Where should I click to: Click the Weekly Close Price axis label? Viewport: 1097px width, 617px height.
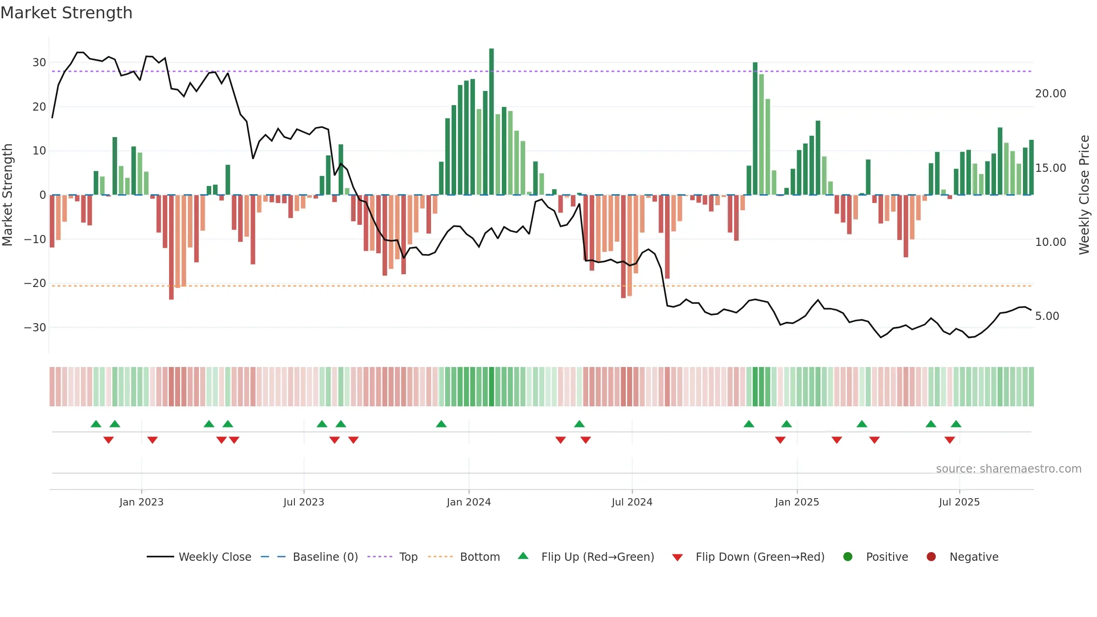pyautogui.click(x=1084, y=195)
